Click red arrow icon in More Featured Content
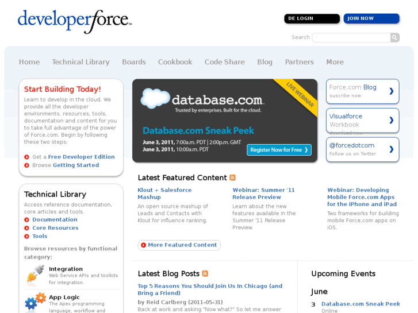418x313 pixels. [143, 245]
